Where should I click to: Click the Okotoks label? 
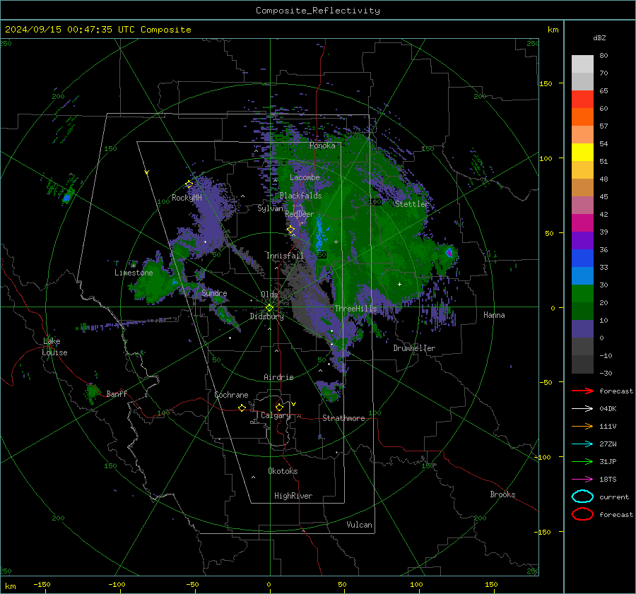click(x=283, y=470)
